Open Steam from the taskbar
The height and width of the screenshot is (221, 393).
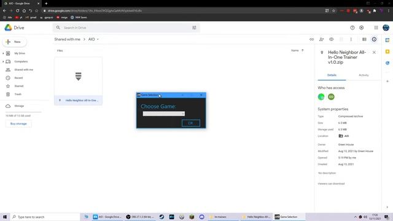[x=161, y=217]
